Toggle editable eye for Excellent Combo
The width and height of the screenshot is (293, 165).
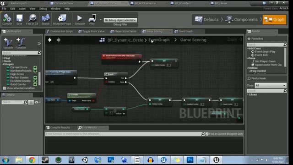(x=35, y=81)
